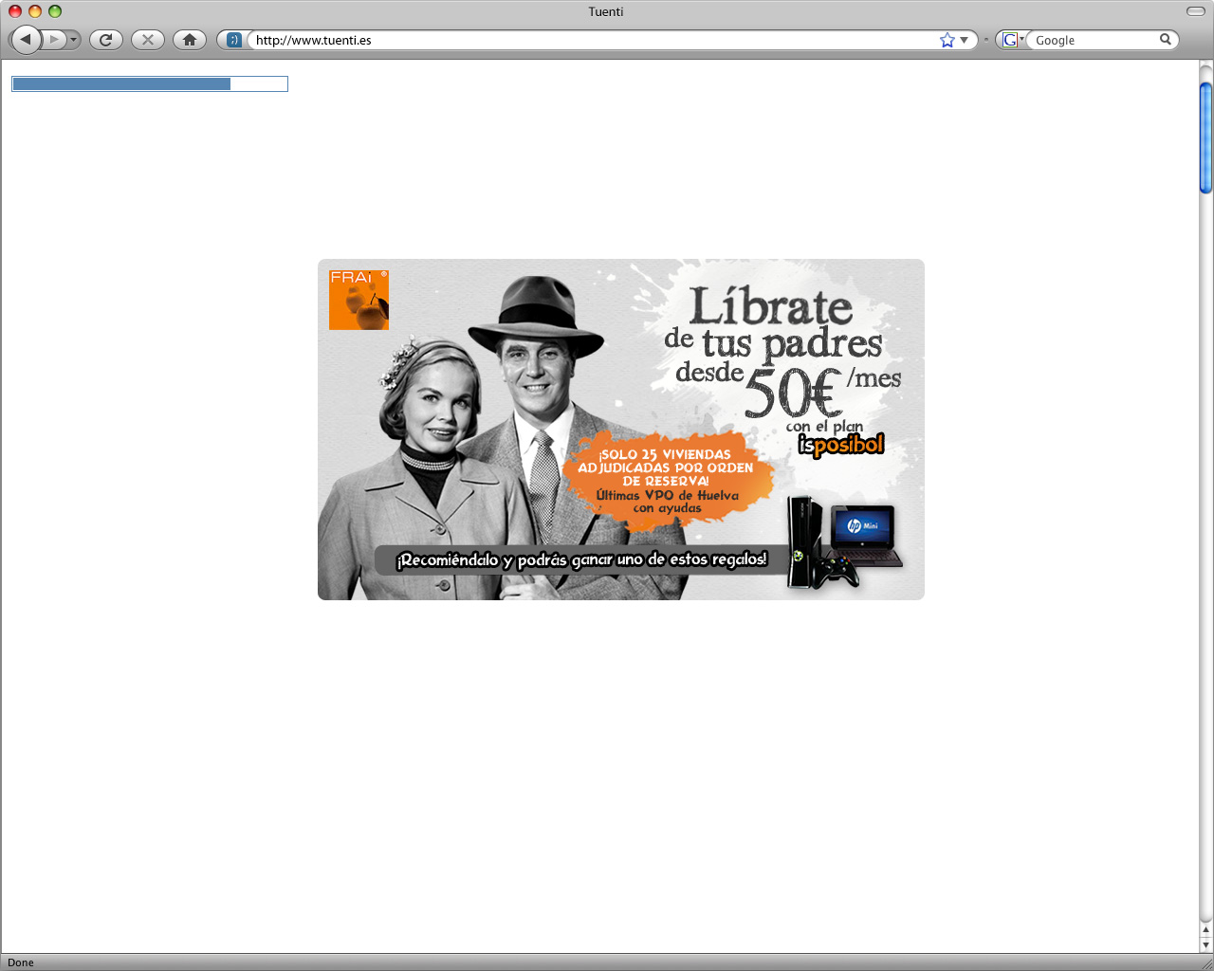
Task: Click the vertical scrollbar thumb
Action: [1205, 138]
